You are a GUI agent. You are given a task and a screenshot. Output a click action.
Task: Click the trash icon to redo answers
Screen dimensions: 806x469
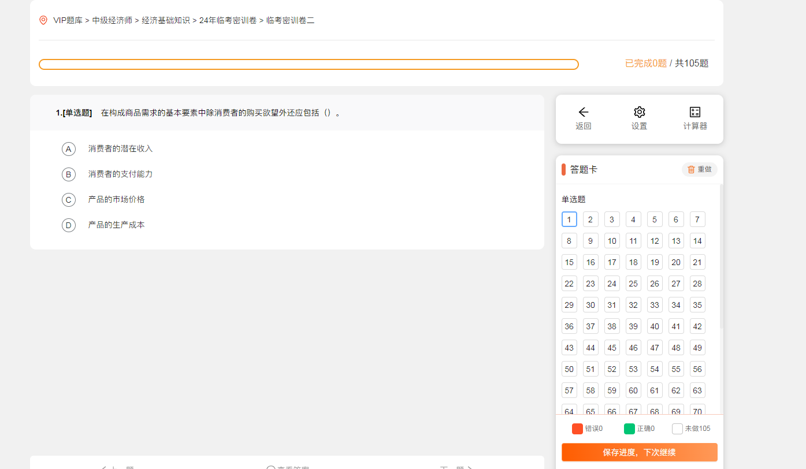pyautogui.click(x=691, y=169)
